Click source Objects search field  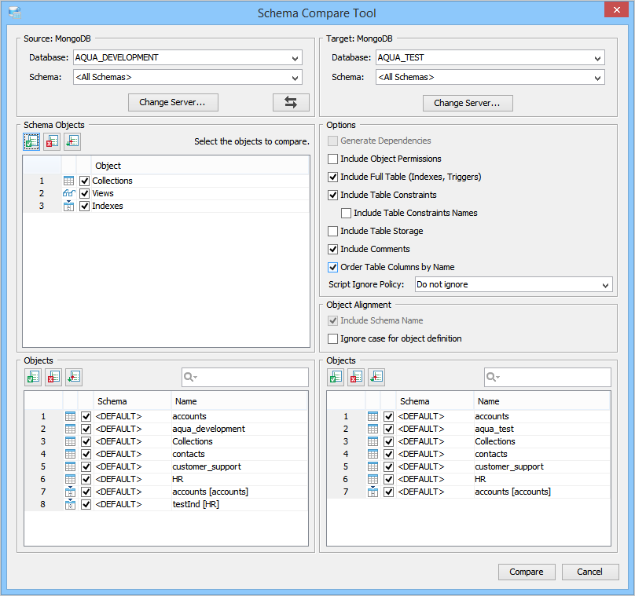(245, 377)
